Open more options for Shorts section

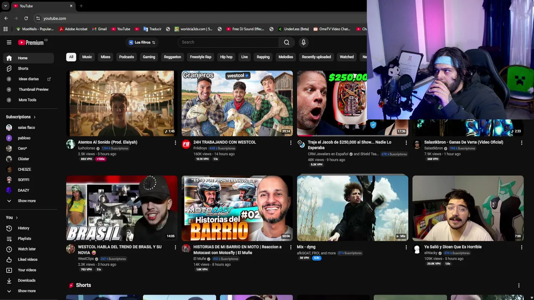[x=519, y=285]
